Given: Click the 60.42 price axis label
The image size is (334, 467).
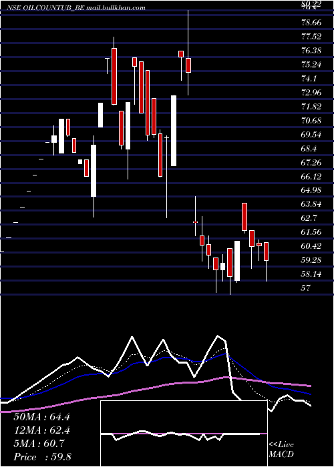Looking at the screenshot, I should 312,246.
